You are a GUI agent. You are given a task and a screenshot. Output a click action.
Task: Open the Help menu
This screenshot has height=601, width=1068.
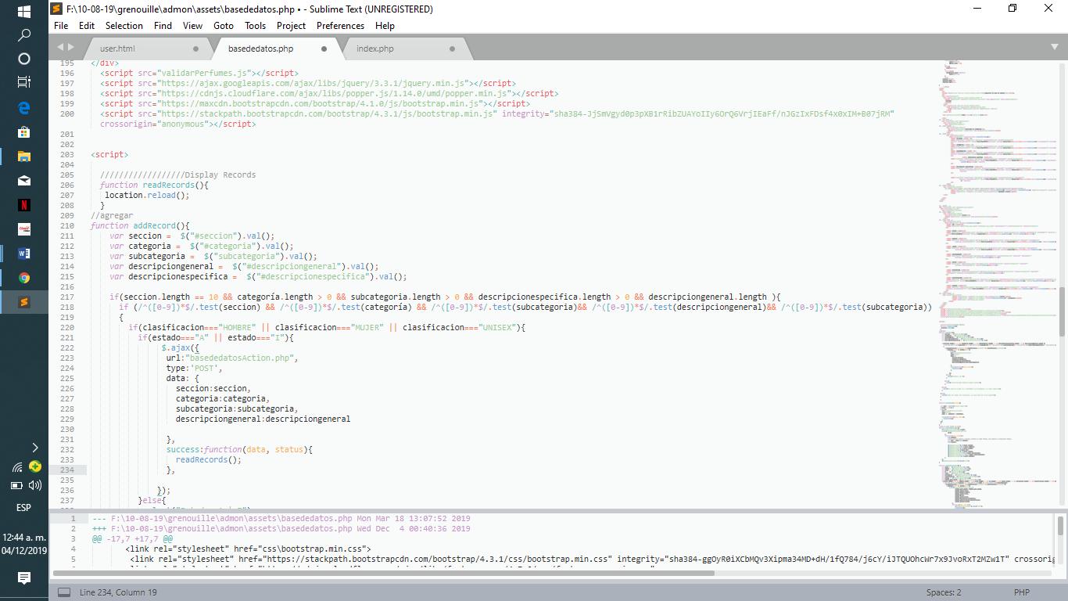385,25
